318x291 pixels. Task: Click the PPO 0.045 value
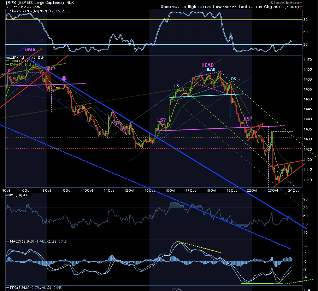58,287
